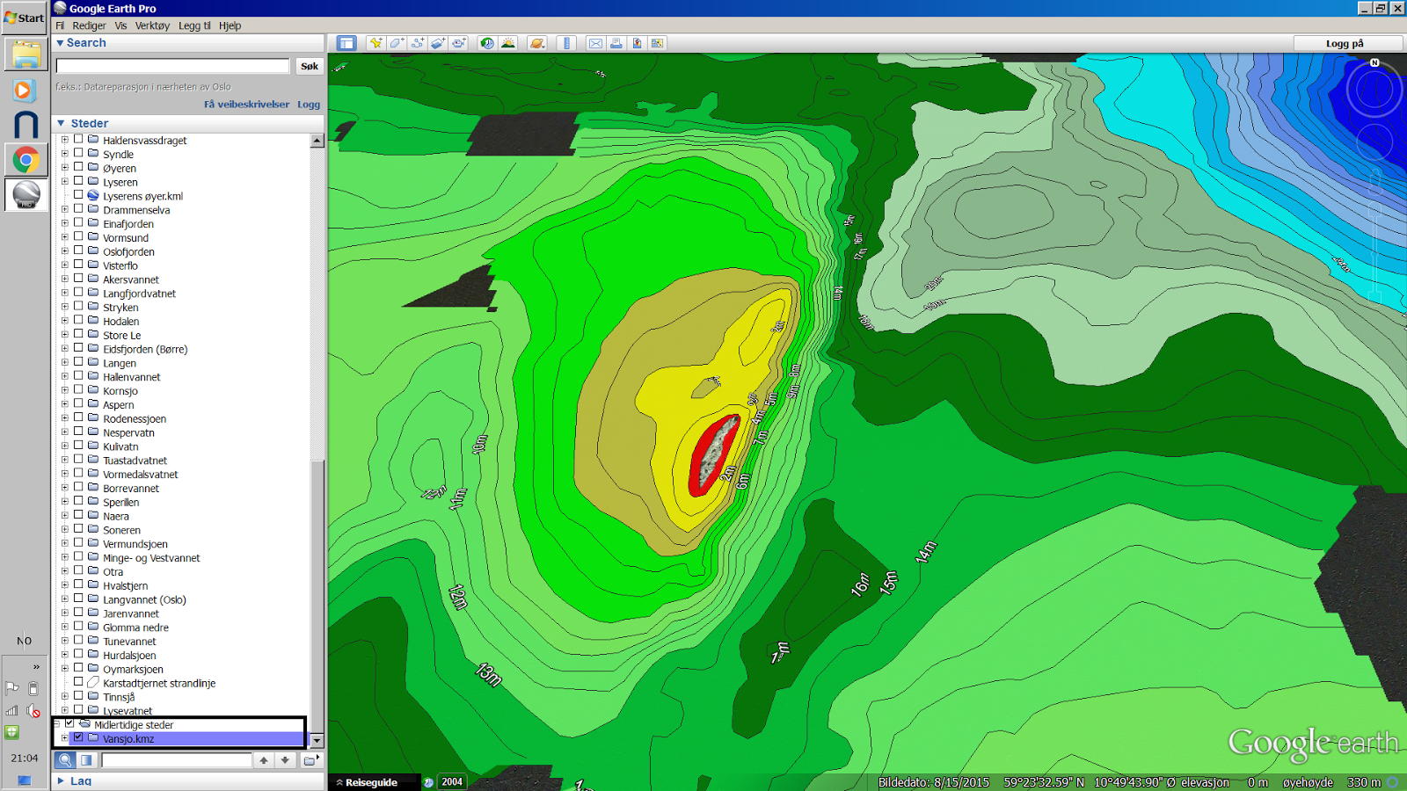Start recording a tour with camera icon
This screenshot has width=1407, height=791.
[459, 43]
